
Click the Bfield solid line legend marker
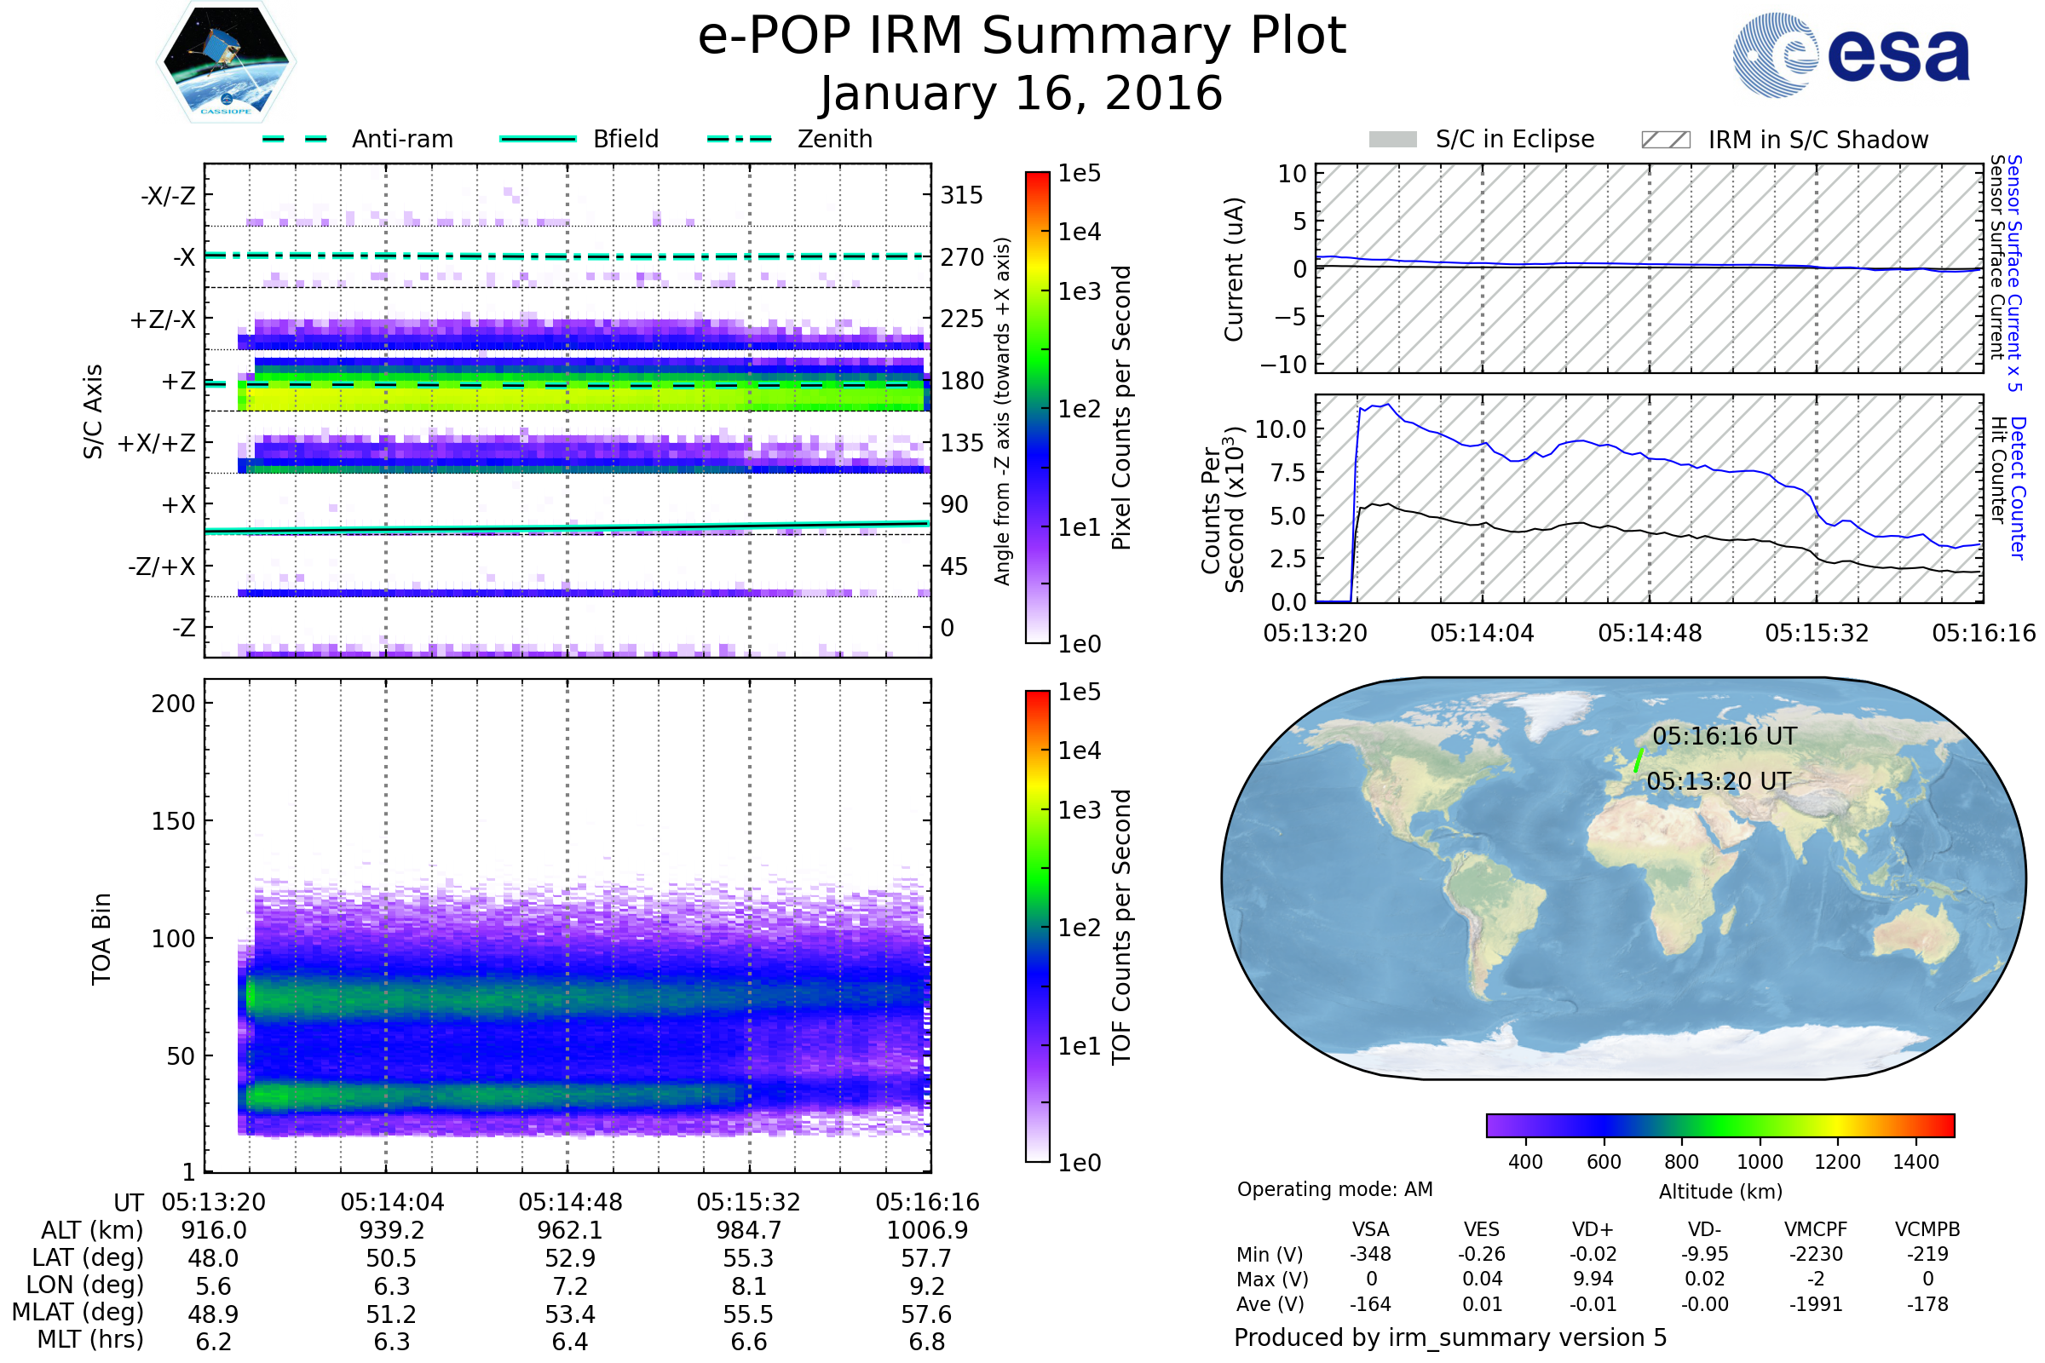[538, 139]
